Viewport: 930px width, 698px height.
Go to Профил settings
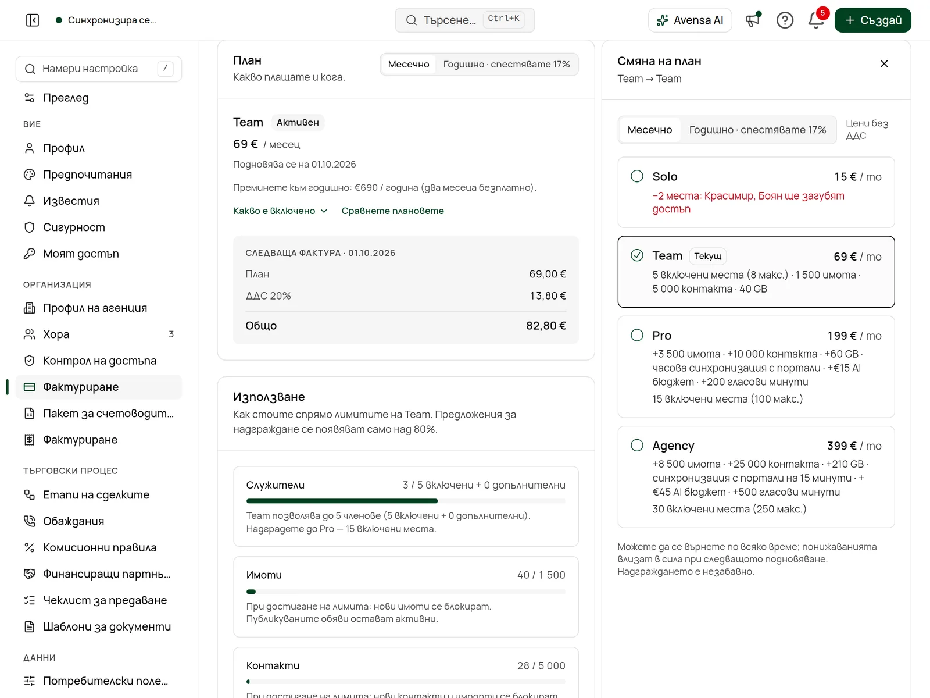coord(99,148)
